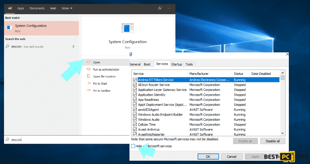Click the Cancel button
Viewport: 310px width, 164px height.
232,156
